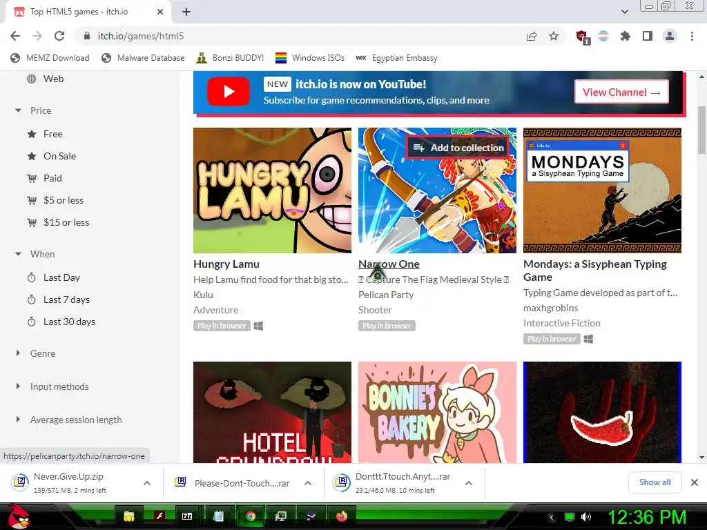The width and height of the screenshot is (707, 530).
Task: Open the tab search dropdown arrow
Action: point(624,12)
